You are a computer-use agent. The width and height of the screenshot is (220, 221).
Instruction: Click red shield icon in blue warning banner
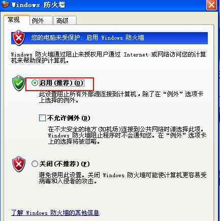click(x=19, y=38)
